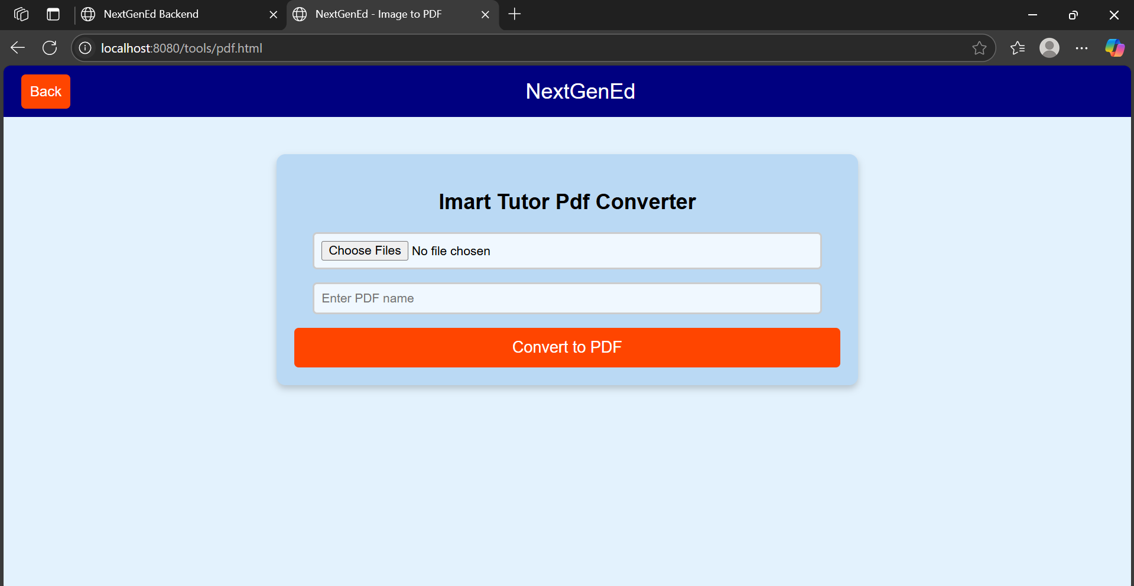Open the browser profile avatar
Screen dimensions: 1134x586
tap(1049, 48)
